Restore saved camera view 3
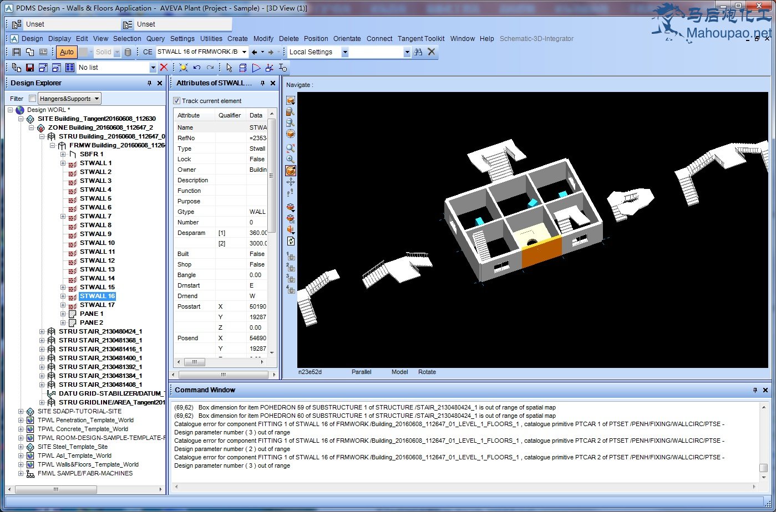Screen dimensions: 776x512 click(x=291, y=278)
